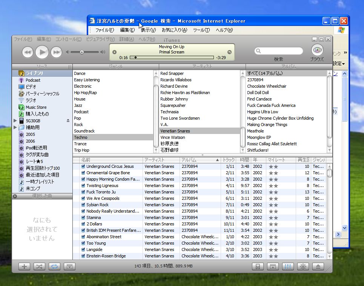This screenshot has width=364, height=286.
Task: Open the 設定 dropdown in Internet Explorer
Action: pos(339,64)
